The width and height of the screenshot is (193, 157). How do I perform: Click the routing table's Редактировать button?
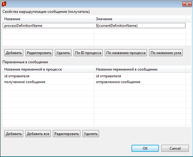(39, 53)
